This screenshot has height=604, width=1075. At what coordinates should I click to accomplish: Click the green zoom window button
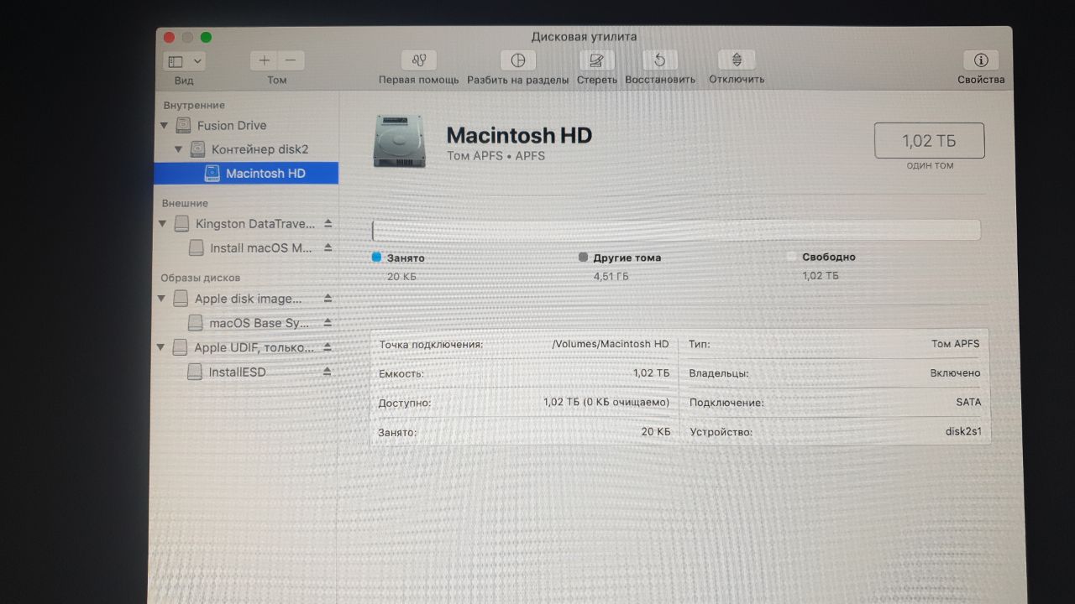(x=206, y=37)
